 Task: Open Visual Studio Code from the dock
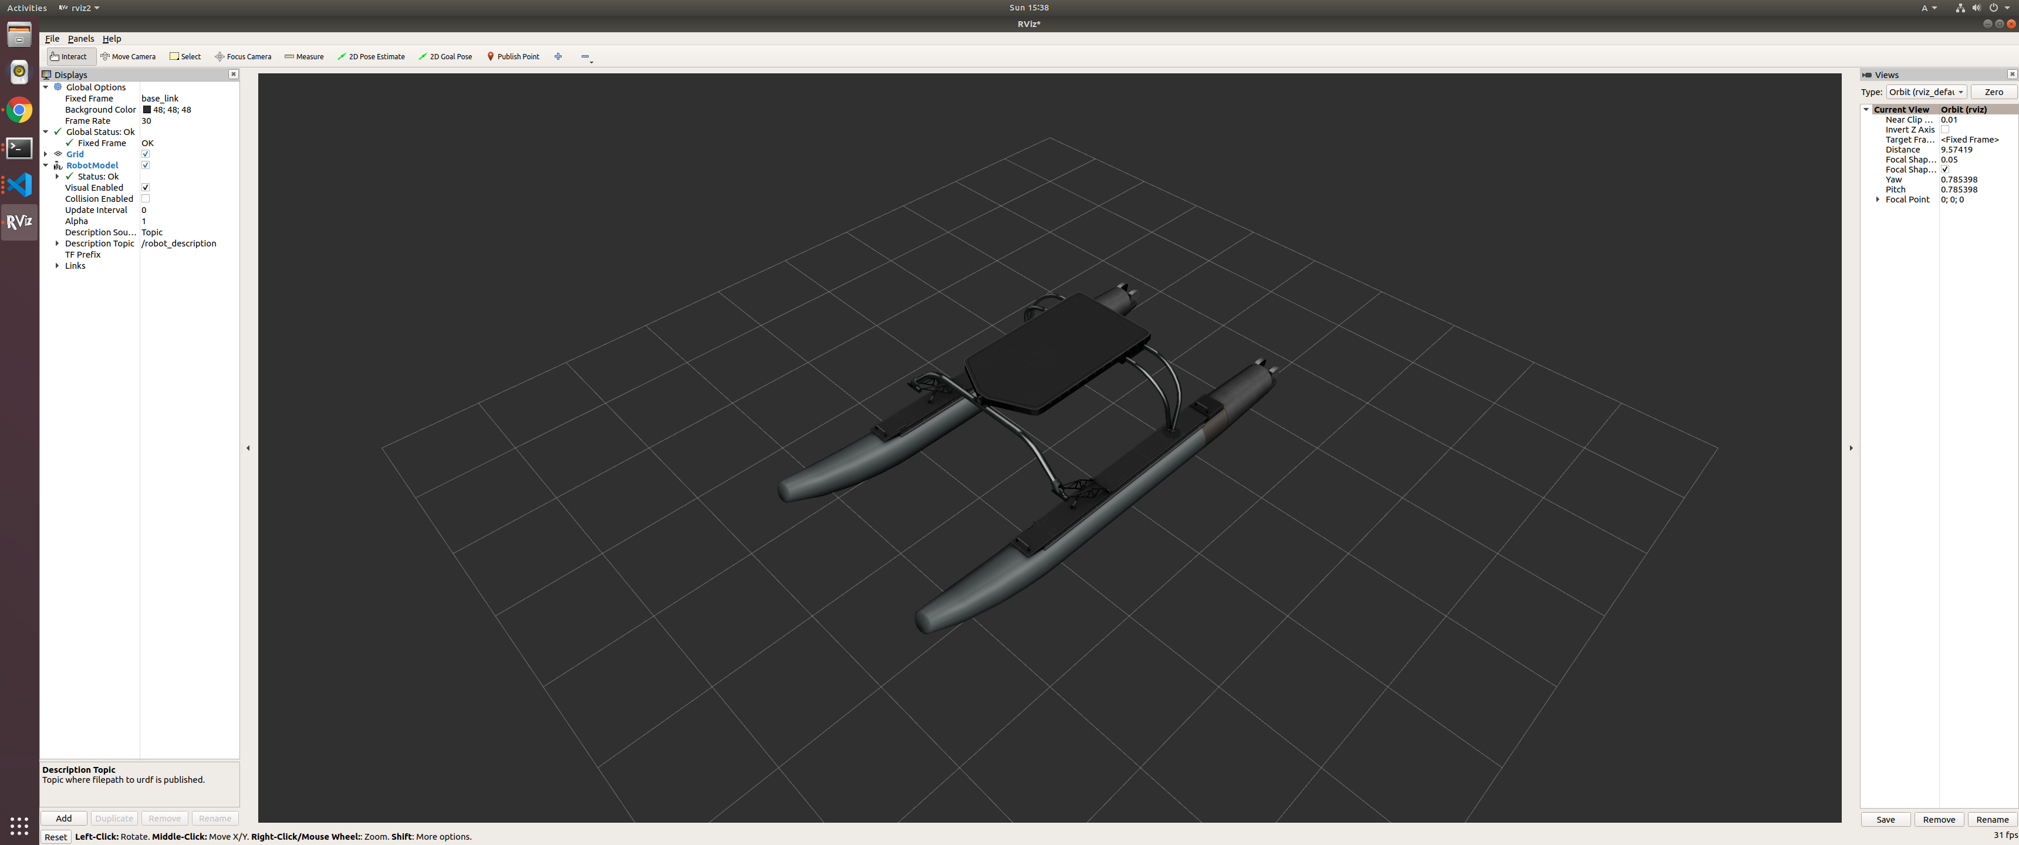pos(19,185)
